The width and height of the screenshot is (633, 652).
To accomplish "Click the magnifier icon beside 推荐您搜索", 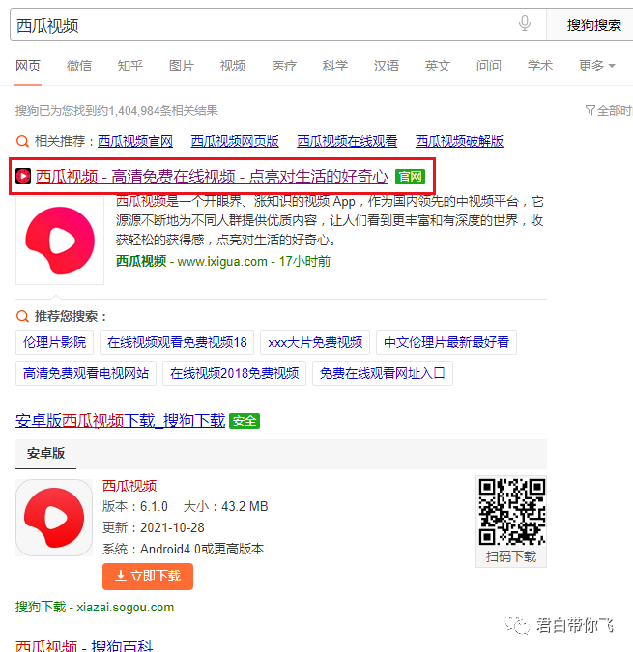I will (22, 316).
